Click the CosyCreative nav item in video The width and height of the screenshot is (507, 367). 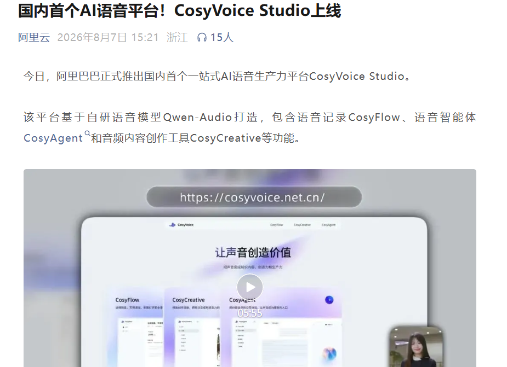click(x=302, y=225)
